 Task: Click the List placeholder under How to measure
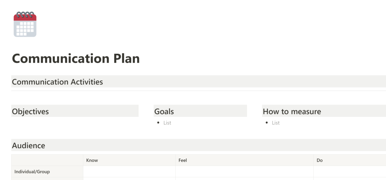pos(276,123)
